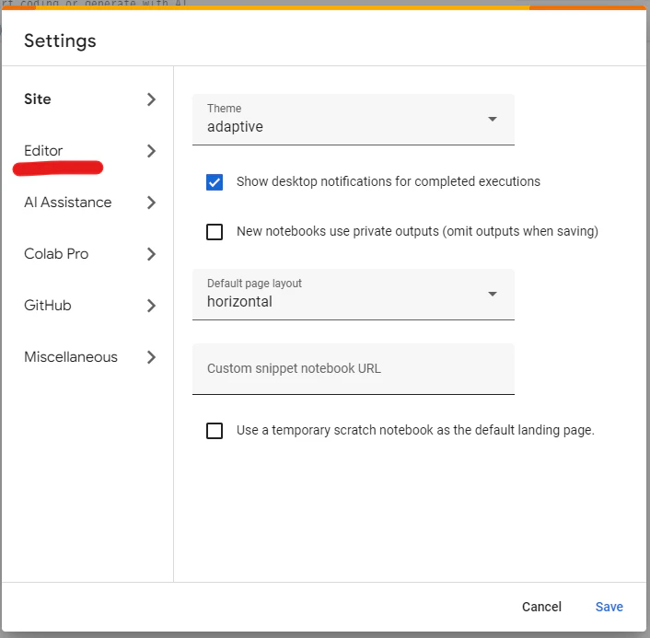Click the chevron beside Colab Pro
Viewport: 650px width, 638px height.
point(151,254)
